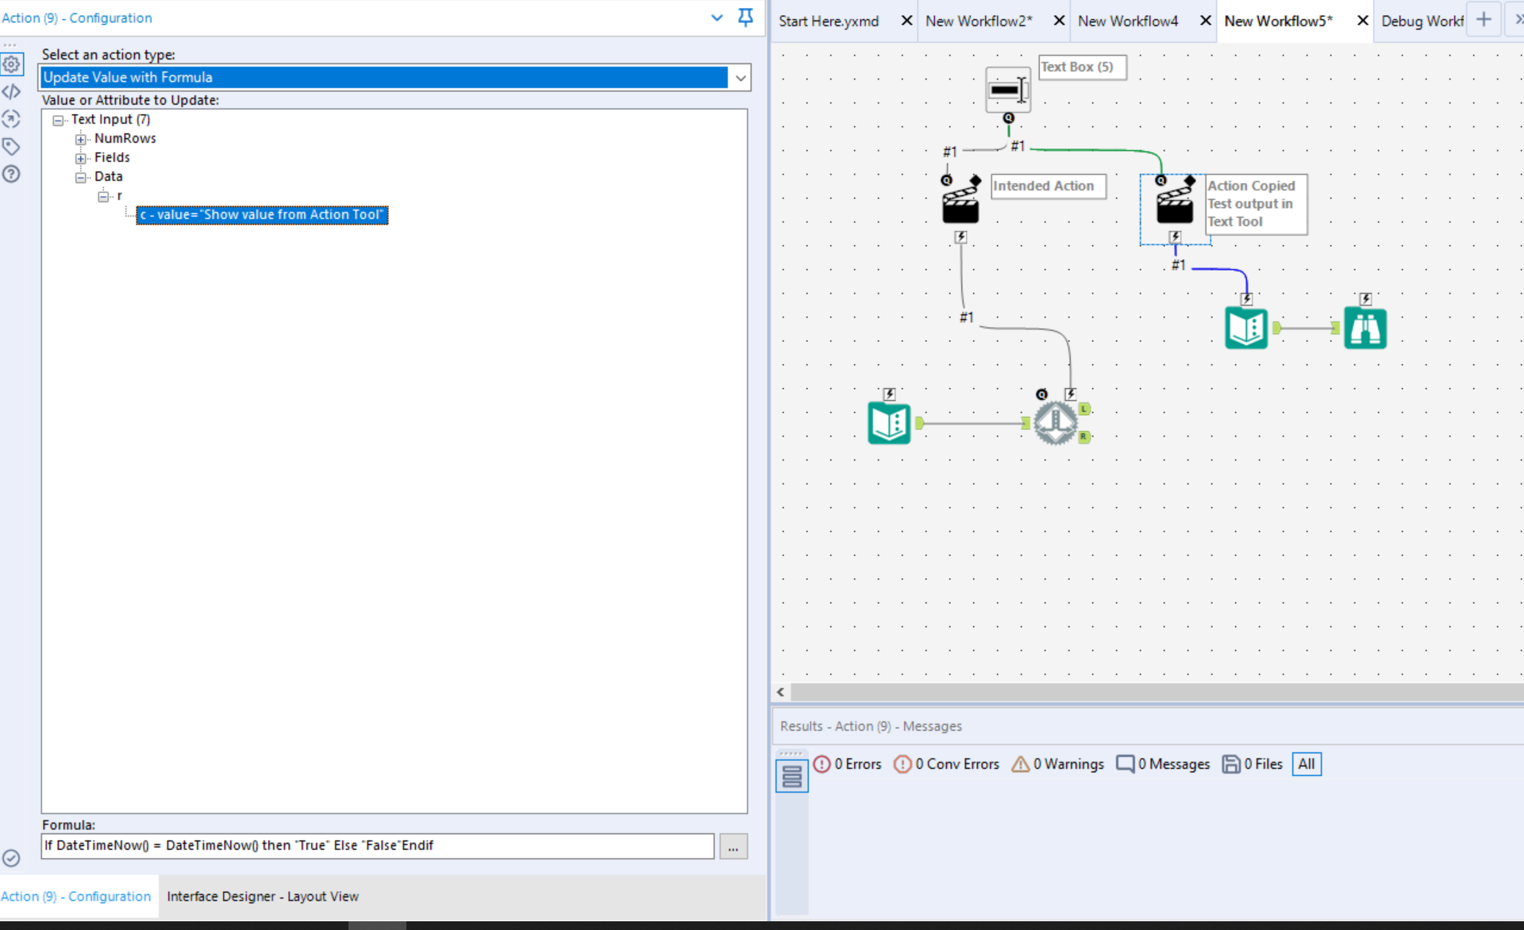Add a new workflow tab
Viewport: 1524px width, 930px height.
click(x=1483, y=20)
